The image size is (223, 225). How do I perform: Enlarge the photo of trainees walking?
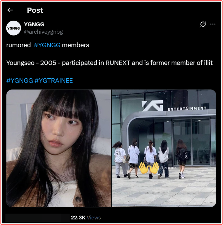pos(164,148)
